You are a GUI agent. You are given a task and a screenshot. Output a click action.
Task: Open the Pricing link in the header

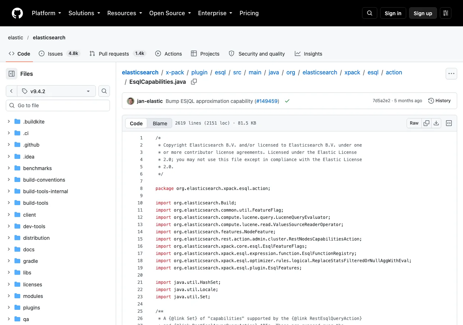pos(249,13)
